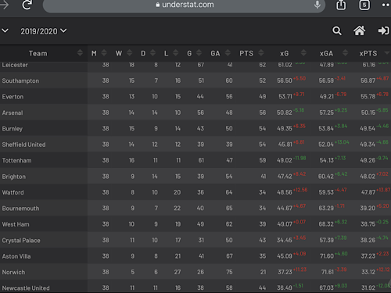The image size is (391, 293).
Task: Sort table by the GA column header
Action: 215,53
